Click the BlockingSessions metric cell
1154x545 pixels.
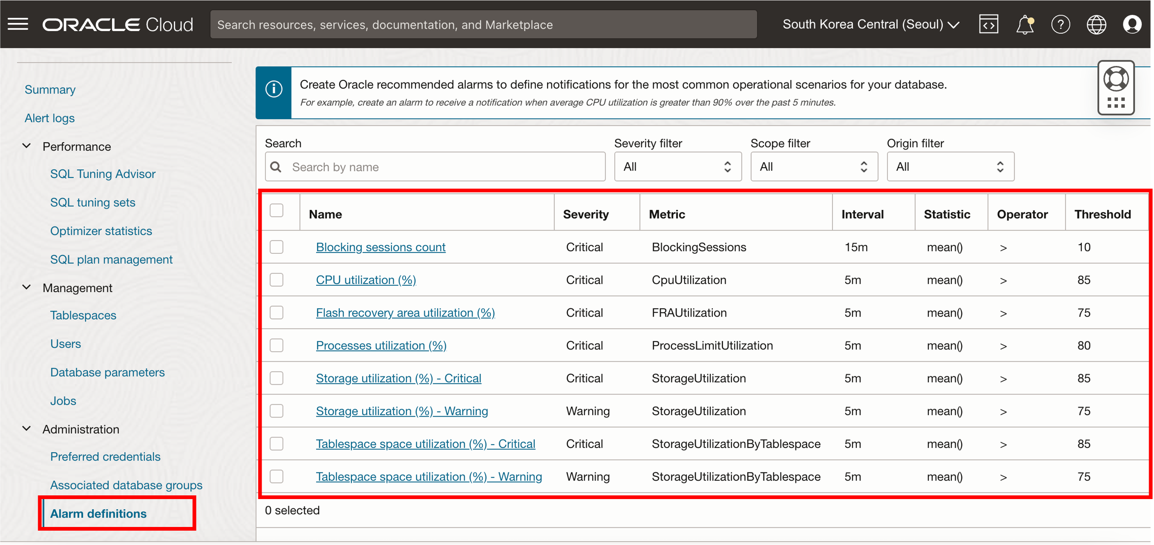click(699, 247)
